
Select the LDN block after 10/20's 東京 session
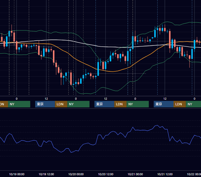(x=120, y=104)
